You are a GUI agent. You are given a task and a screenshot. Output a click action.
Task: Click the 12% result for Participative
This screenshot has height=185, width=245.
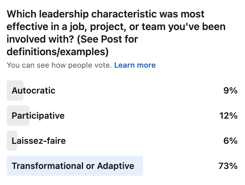[228, 116]
